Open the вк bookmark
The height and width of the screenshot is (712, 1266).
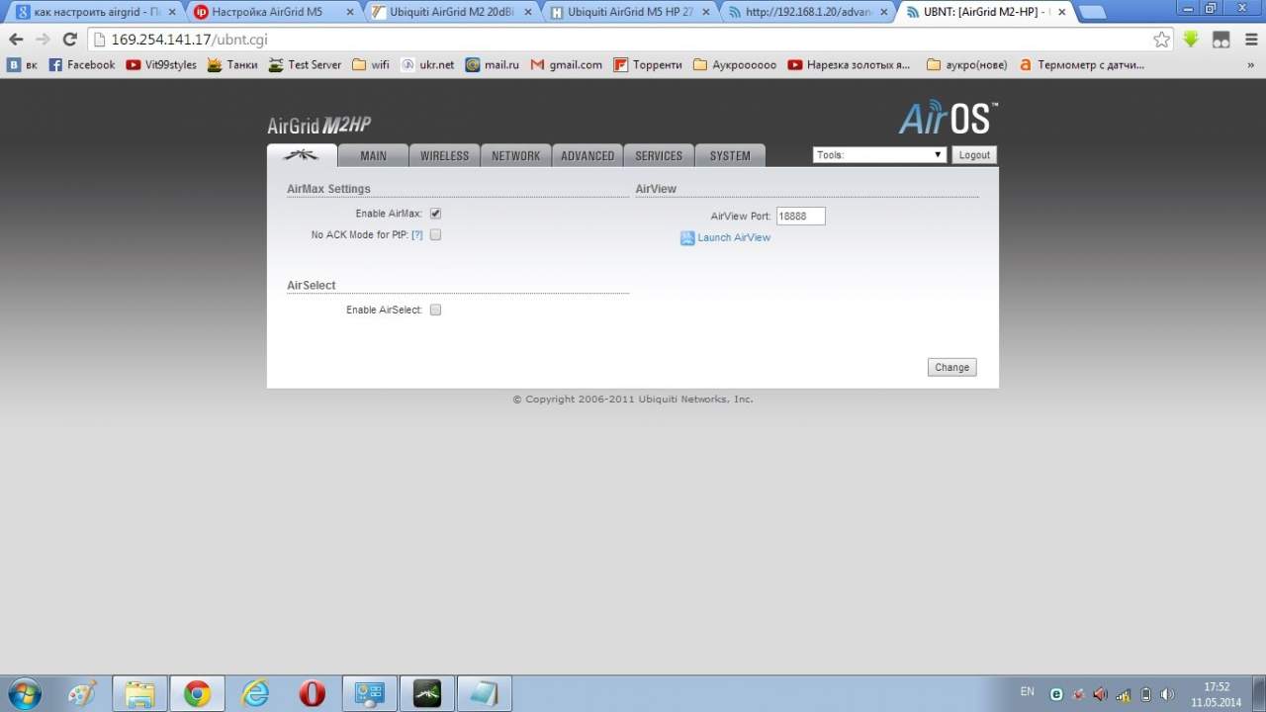(x=23, y=65)
